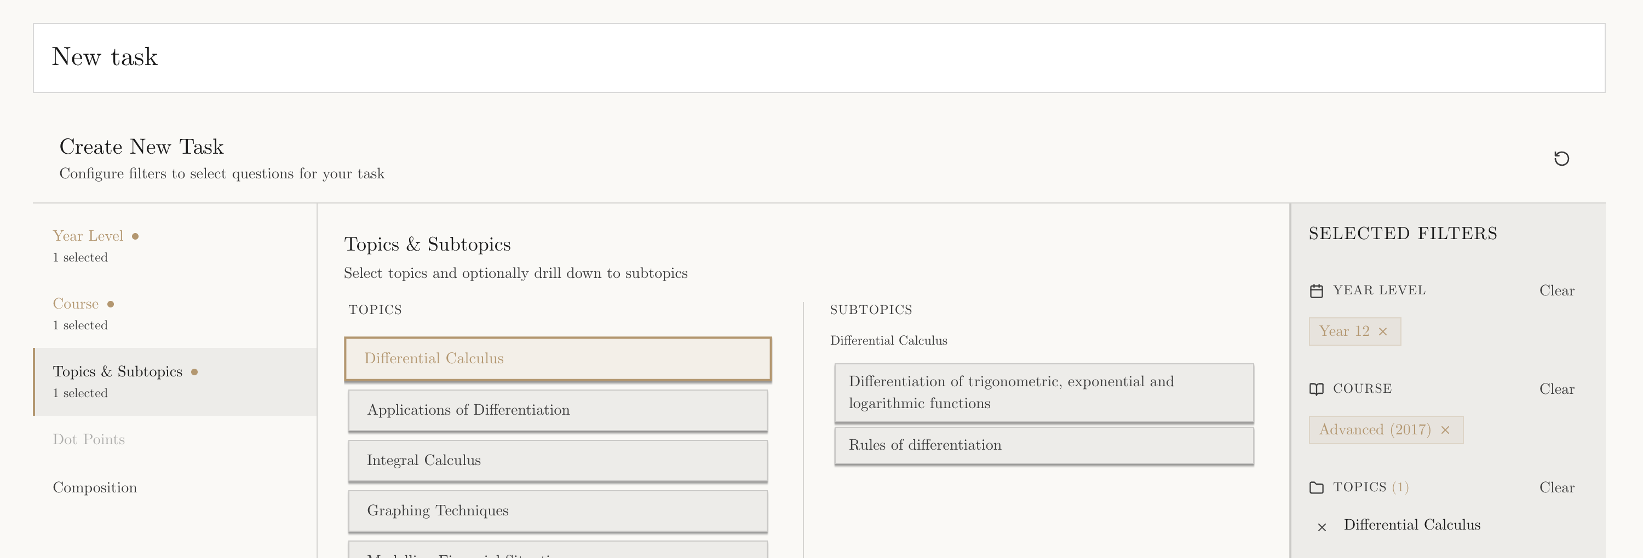
Task: Click the book icon beside Course
Action: pyautogui.click(x=1316, y=389)
